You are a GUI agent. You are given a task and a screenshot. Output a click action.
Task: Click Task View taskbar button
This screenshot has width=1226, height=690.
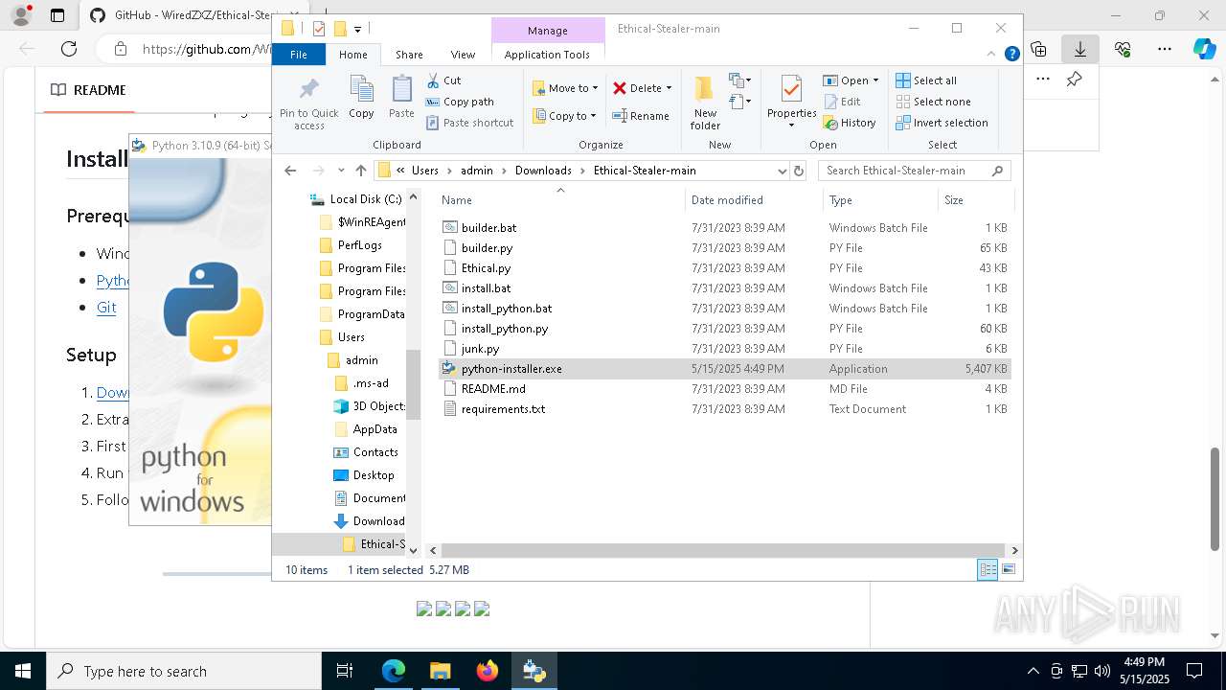(345, 671)
